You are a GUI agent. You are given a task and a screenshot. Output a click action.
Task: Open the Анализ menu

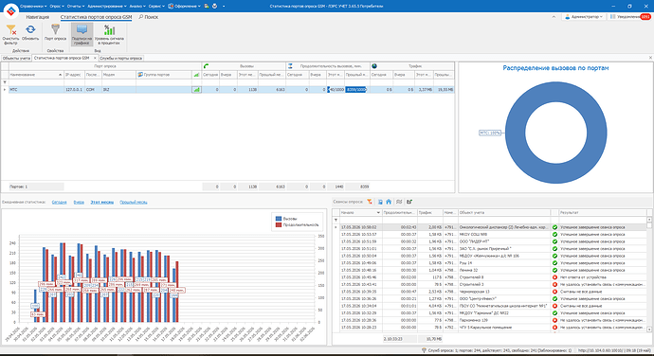pyautogui.click(x=137, y=7)
